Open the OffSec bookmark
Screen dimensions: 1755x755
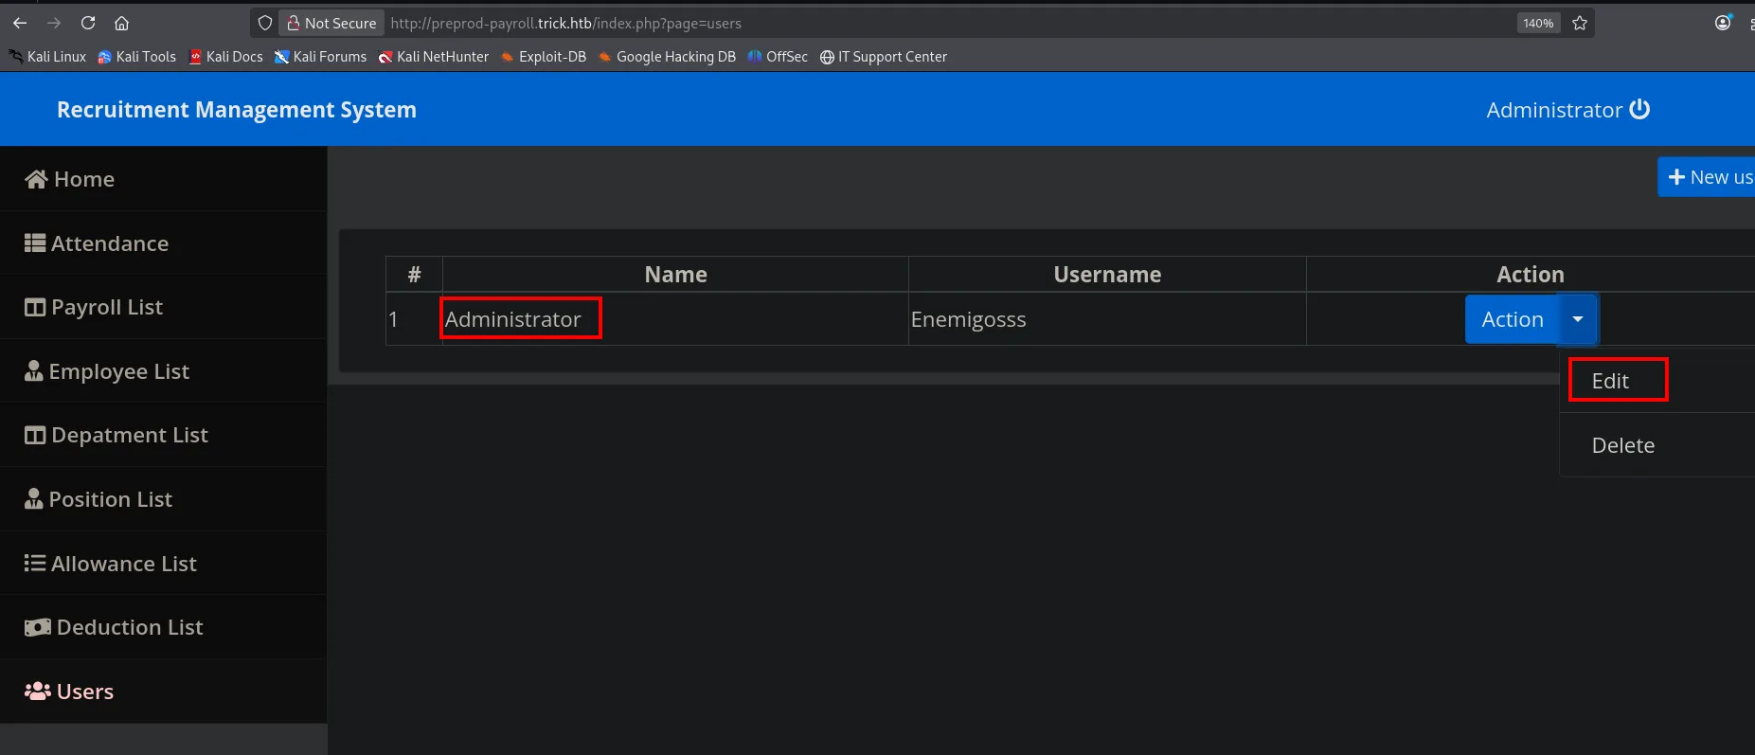click(778, 57)
